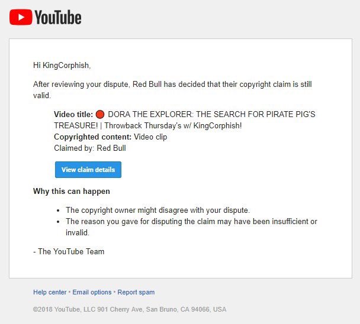Image resolution: width=360 pixels, height=324 pixels.
Task: Click the bullet about copyright owner disagreeing
Action: coord(157,210)
